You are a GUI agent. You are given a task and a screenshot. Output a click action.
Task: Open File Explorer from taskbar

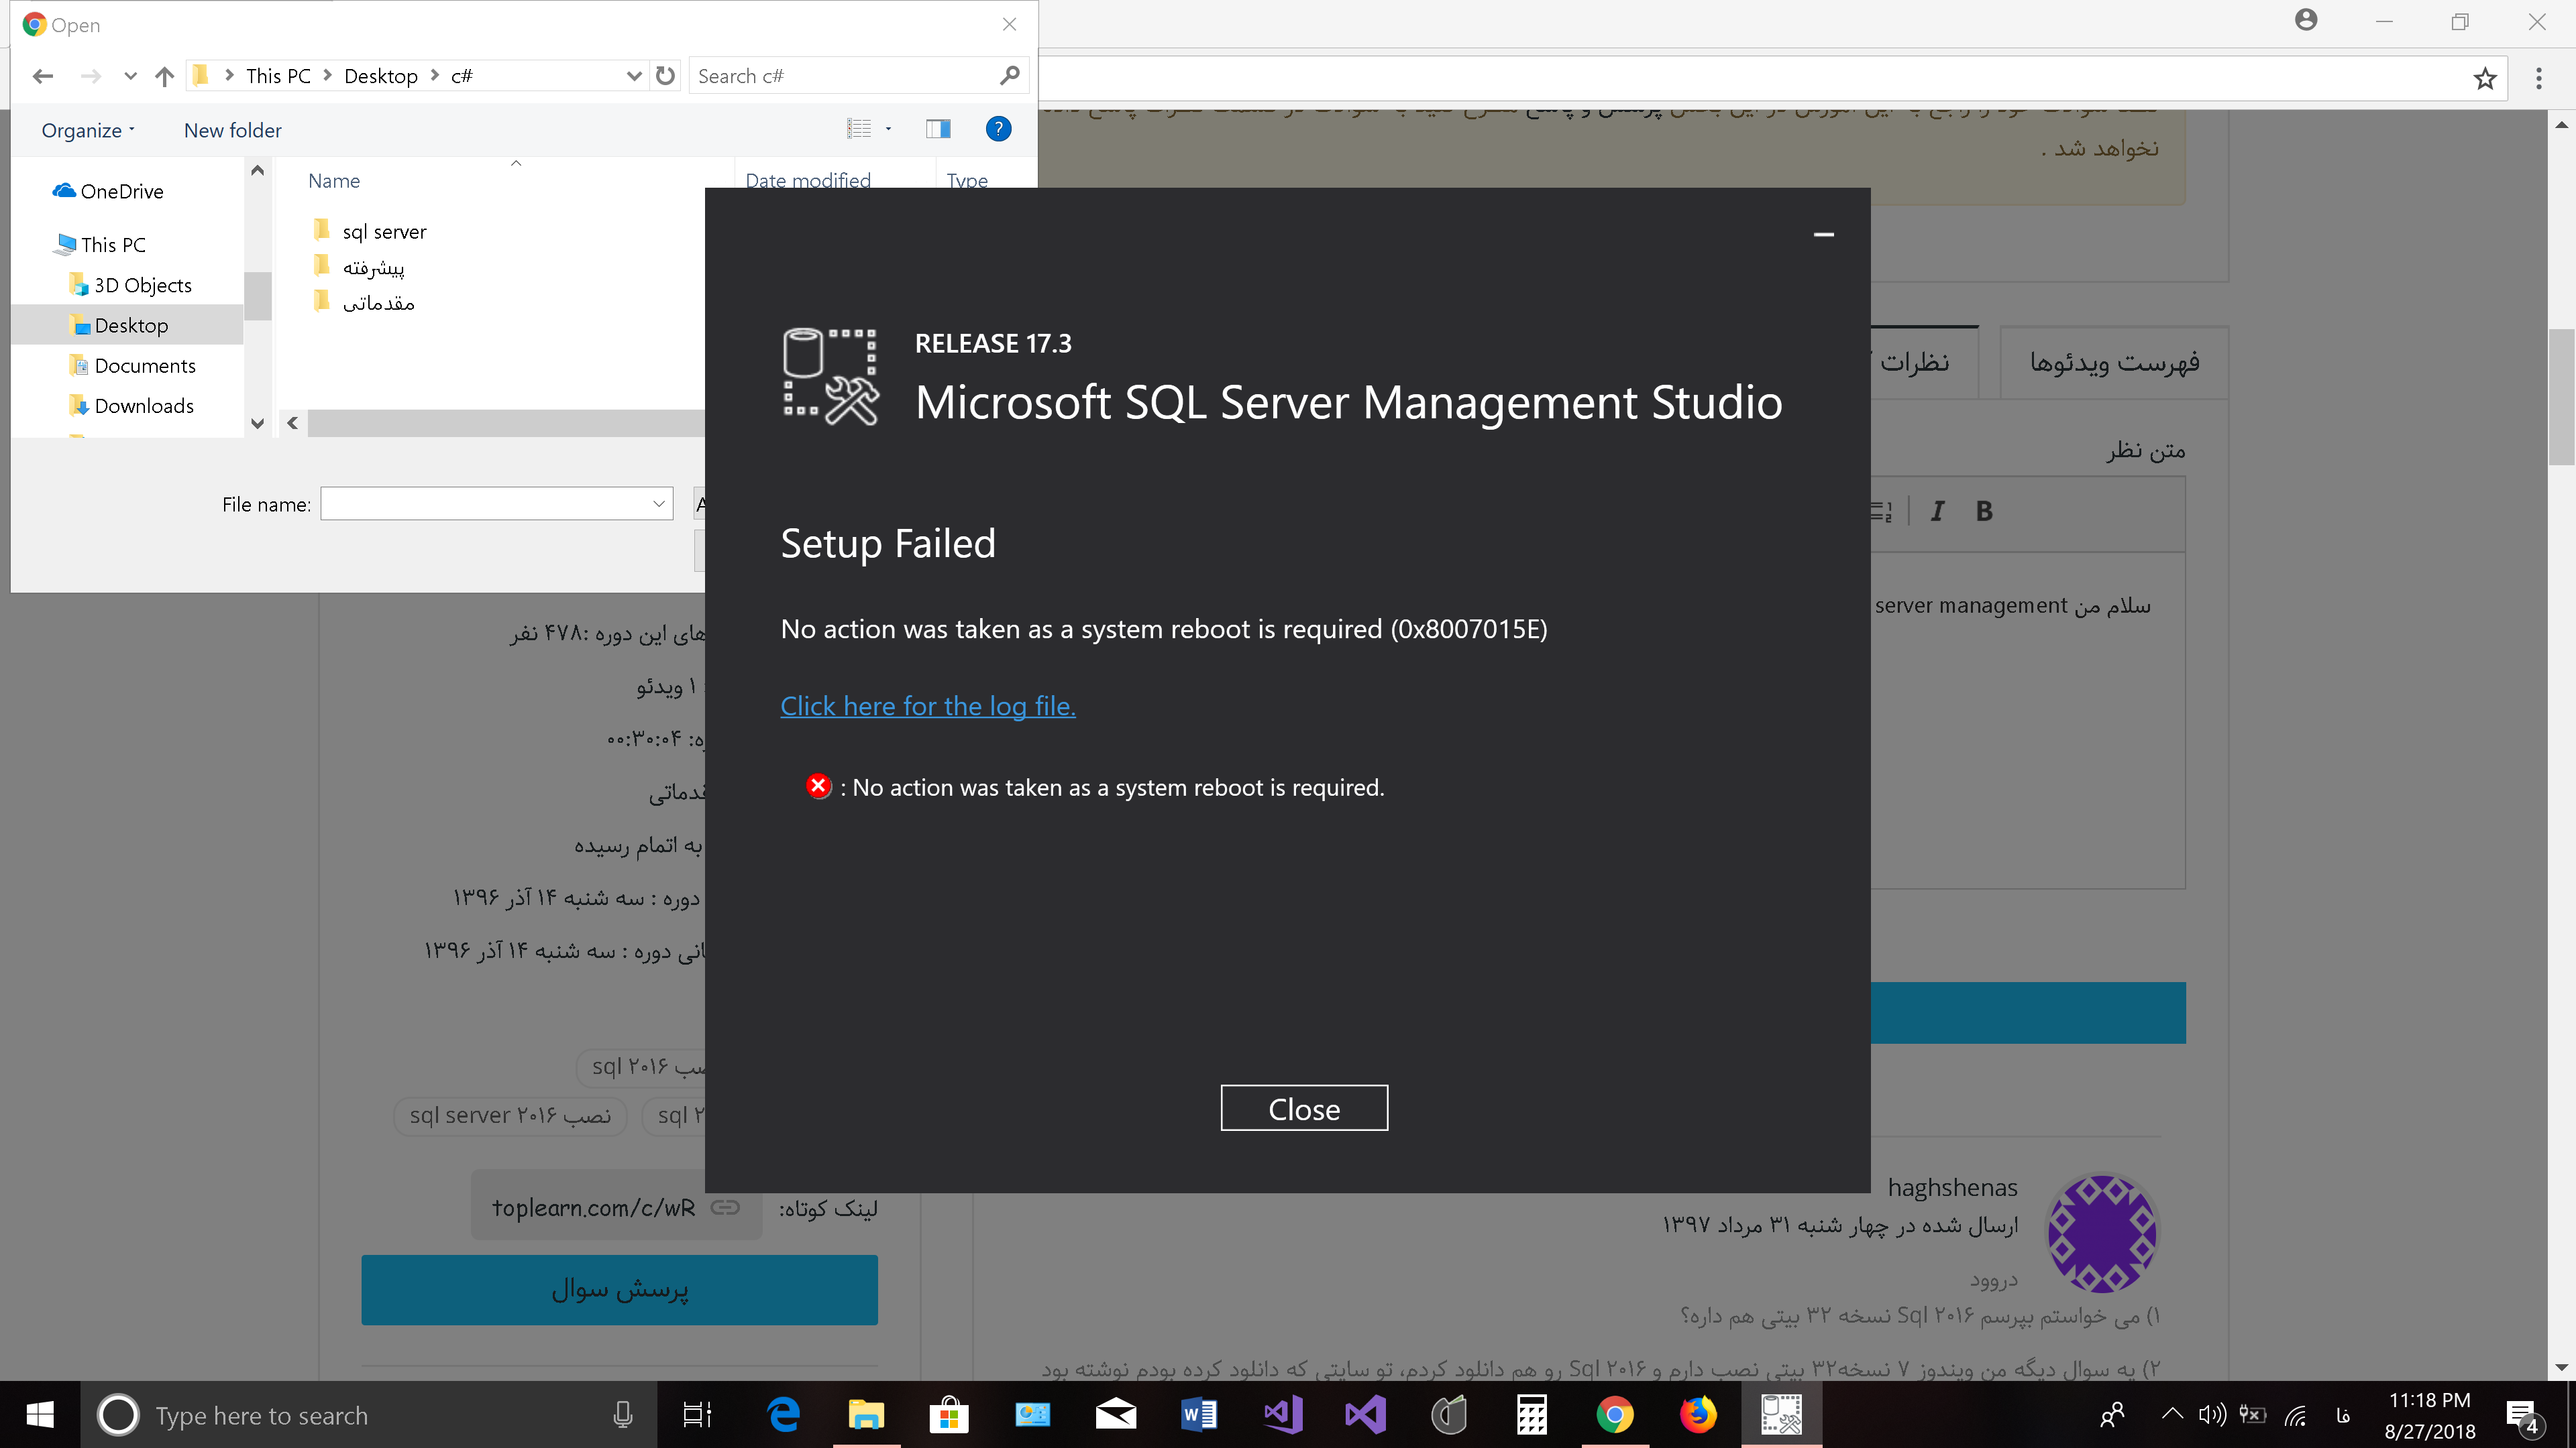click(x=866, y=1415)
